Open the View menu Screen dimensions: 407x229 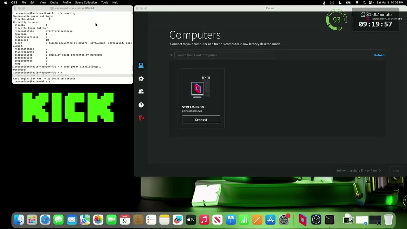coord(43,3)
